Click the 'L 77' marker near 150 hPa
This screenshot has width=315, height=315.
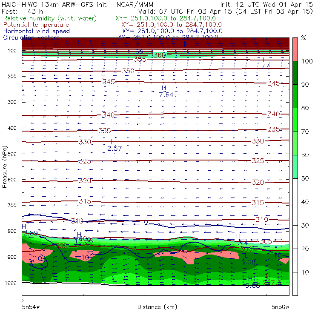click(265, 63)
